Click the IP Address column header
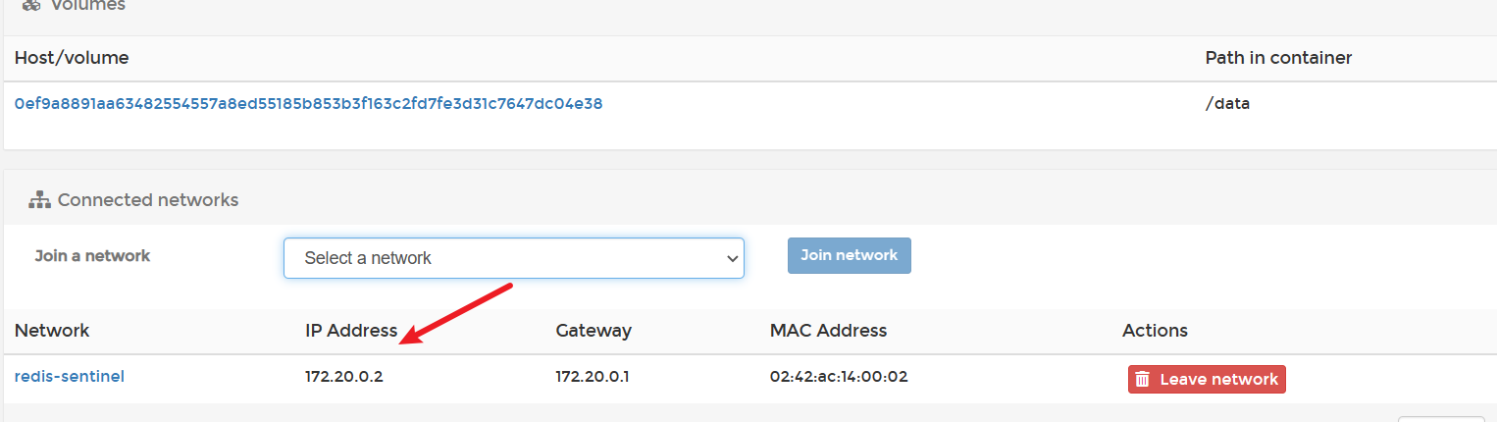Screen dimensions: 1497x422 (x=351, y=331)
